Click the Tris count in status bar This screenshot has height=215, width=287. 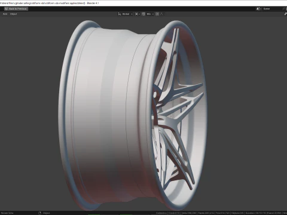click(x=223, y=213)
